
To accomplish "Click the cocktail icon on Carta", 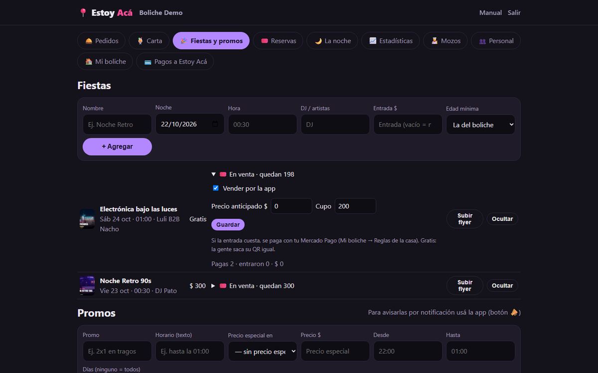I will pos(140,41).
